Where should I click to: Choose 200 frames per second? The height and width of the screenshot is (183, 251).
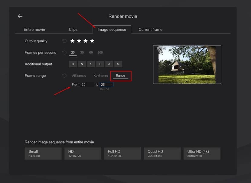100,53
